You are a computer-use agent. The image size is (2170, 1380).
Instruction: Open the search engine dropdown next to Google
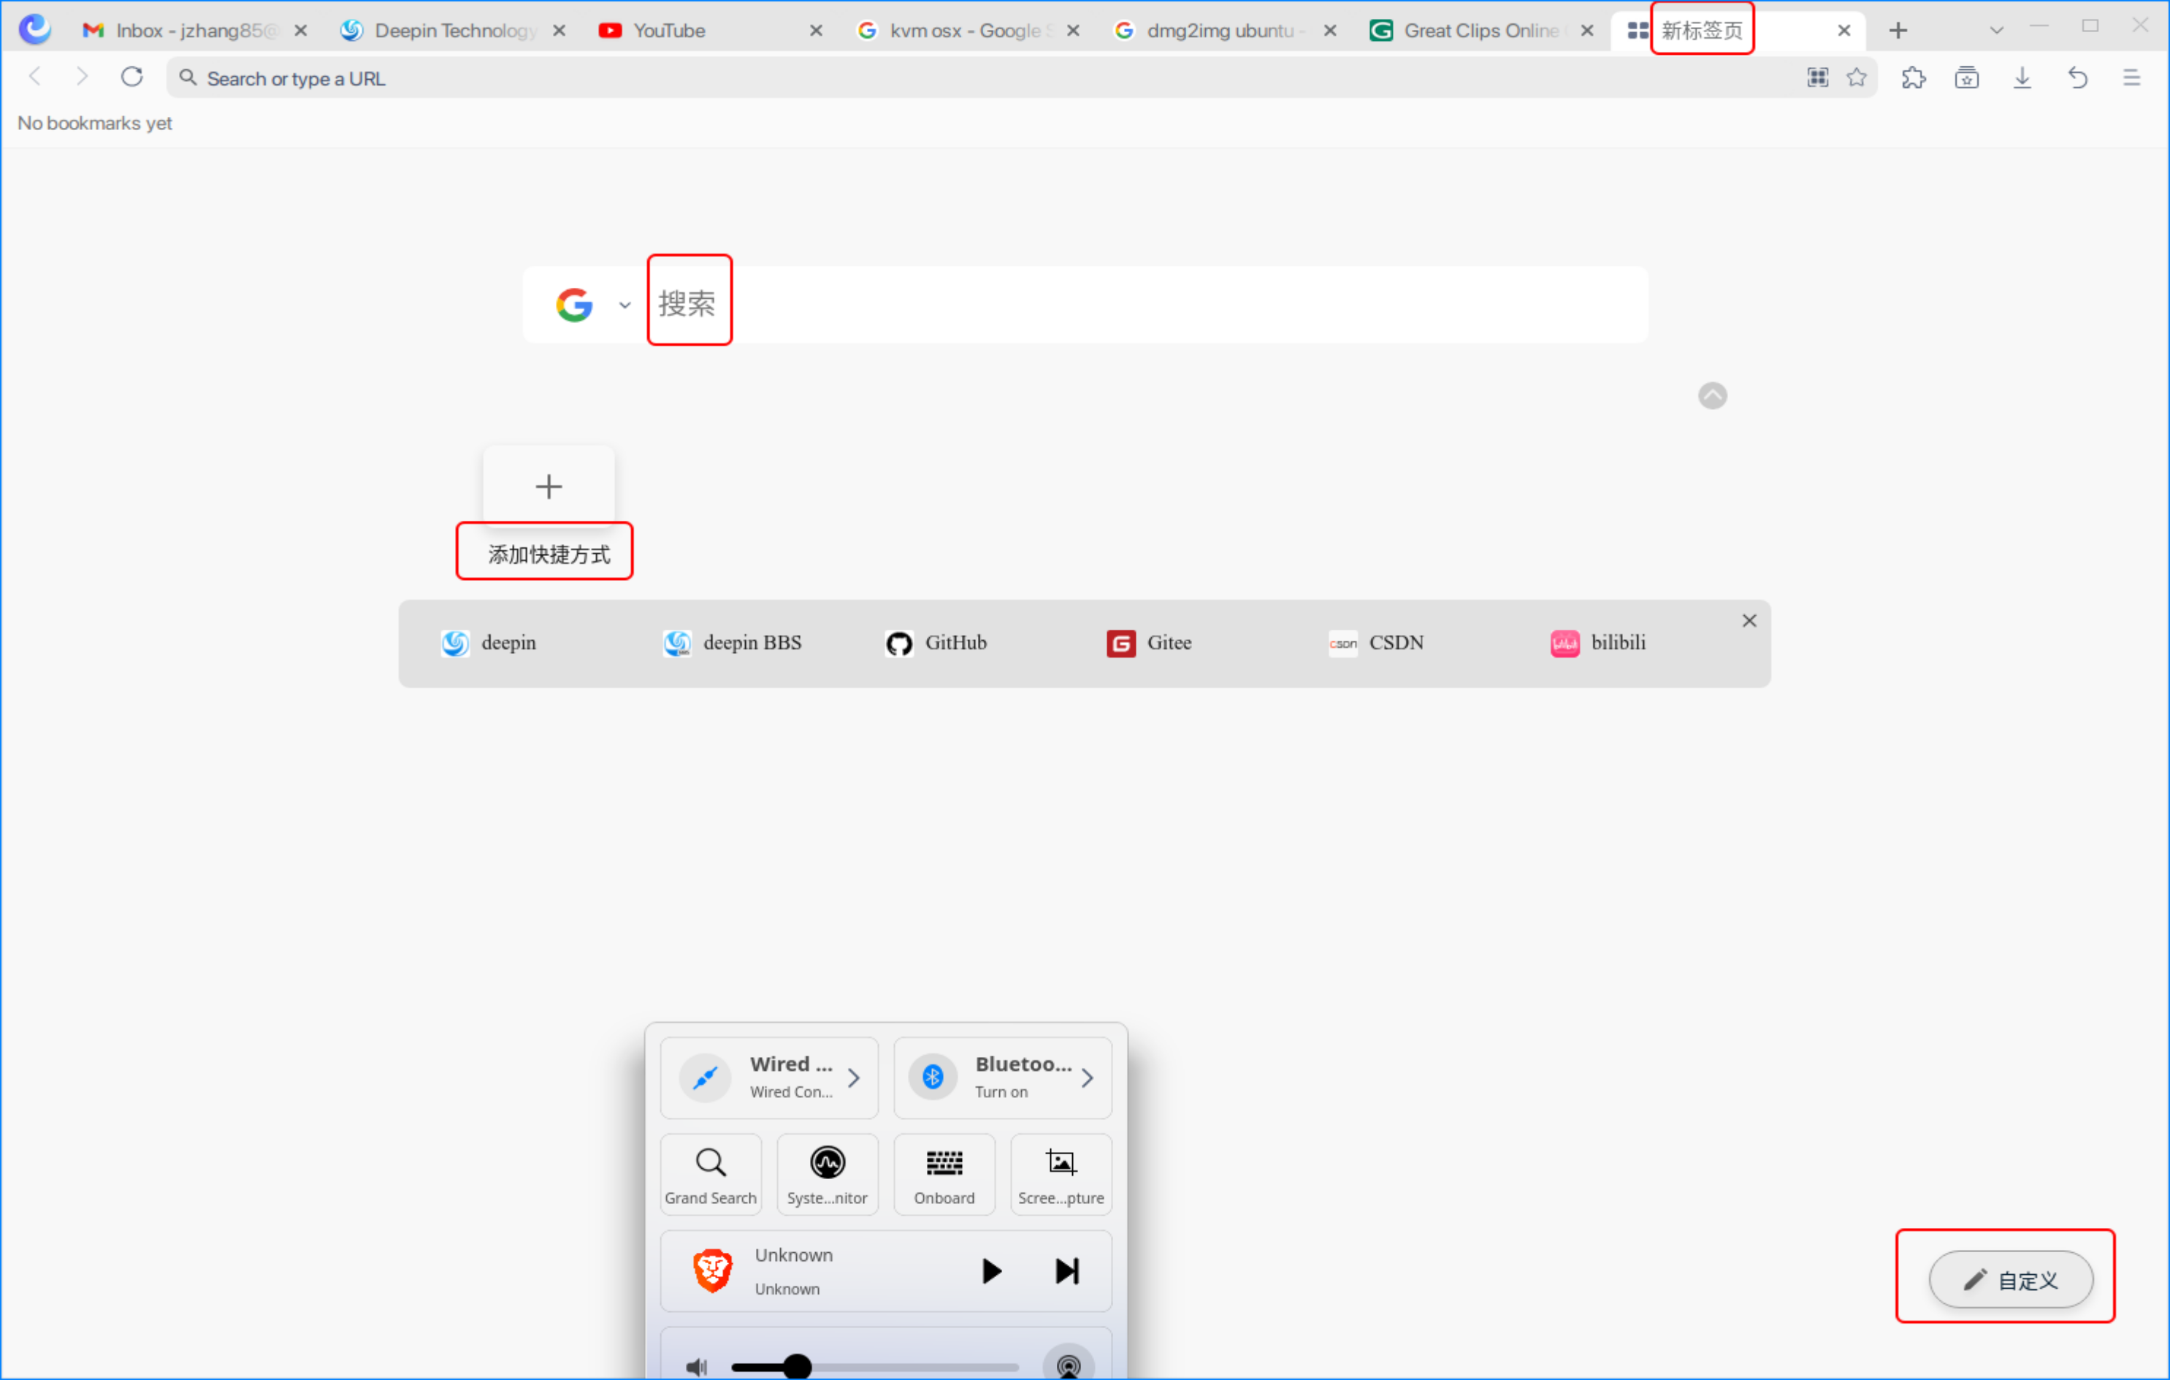(624, 305)
